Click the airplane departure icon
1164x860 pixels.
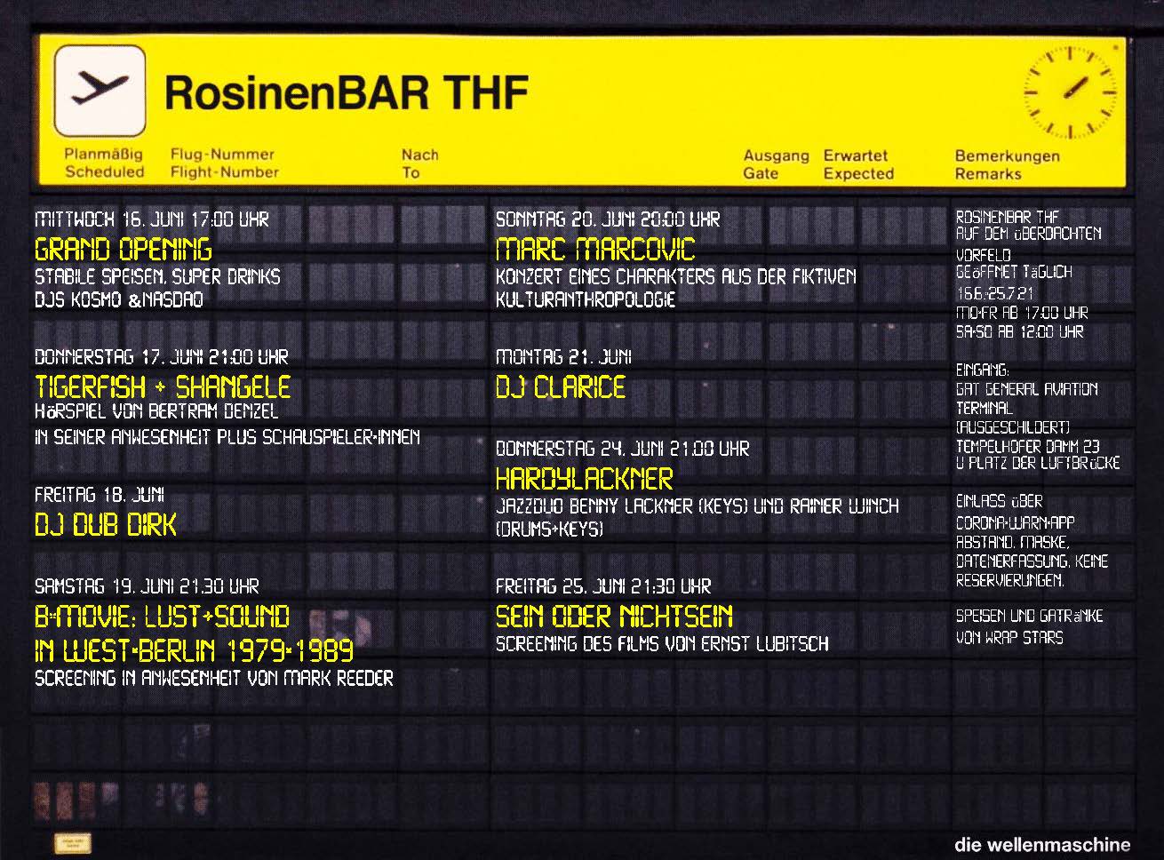point(100,90)
